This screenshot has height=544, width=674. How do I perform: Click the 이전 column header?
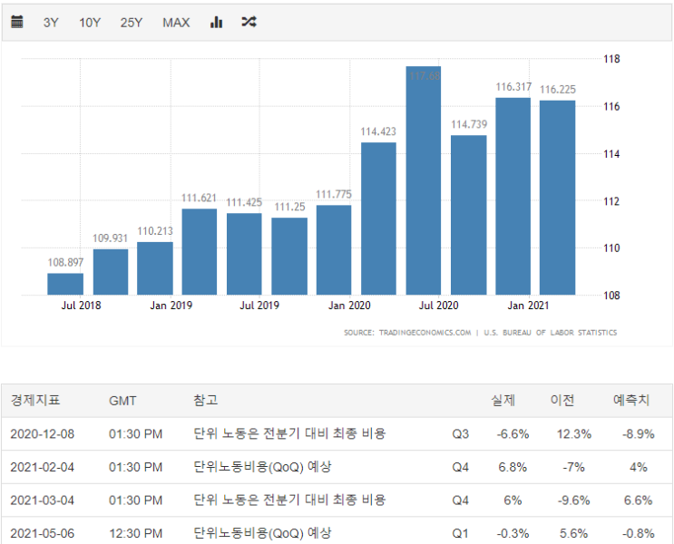pos(562,401)
